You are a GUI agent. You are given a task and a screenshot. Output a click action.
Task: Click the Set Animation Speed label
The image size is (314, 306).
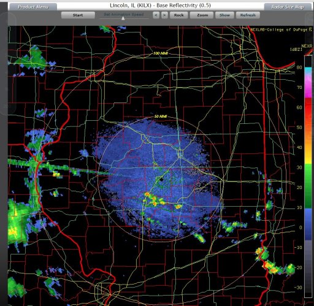tap(124, 14)
